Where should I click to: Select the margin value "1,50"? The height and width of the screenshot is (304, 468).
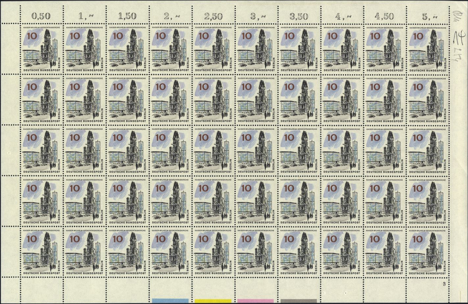[127, 16]
